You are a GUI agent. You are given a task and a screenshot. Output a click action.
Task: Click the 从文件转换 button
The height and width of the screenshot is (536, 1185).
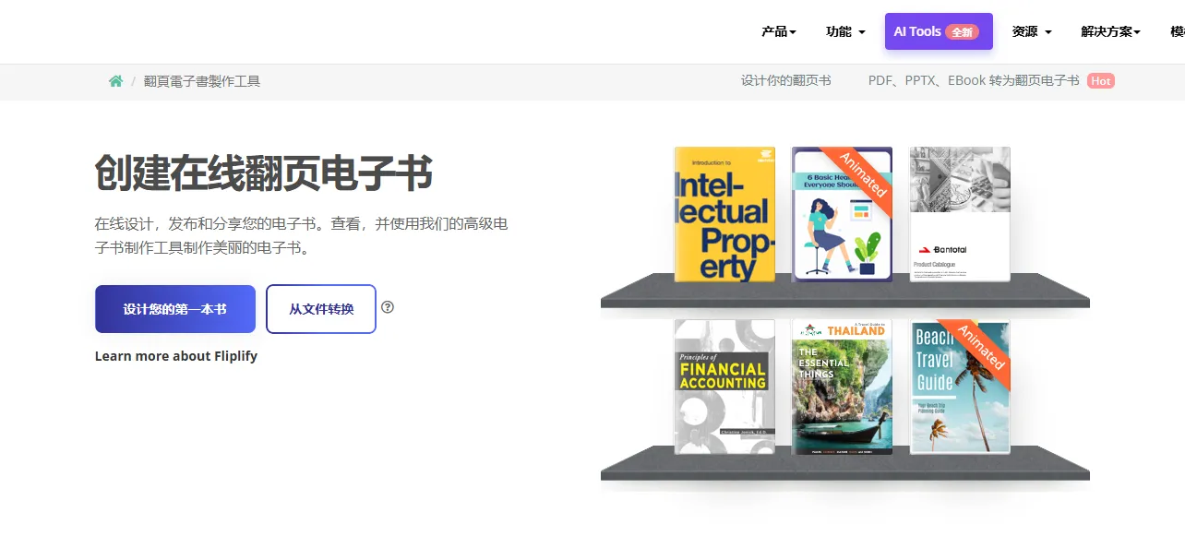(321, 309)
